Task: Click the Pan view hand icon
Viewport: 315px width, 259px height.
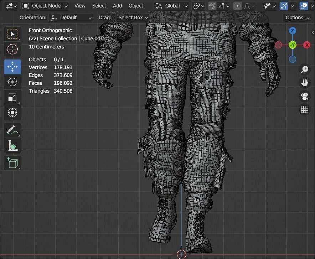Action: [305, 83]
